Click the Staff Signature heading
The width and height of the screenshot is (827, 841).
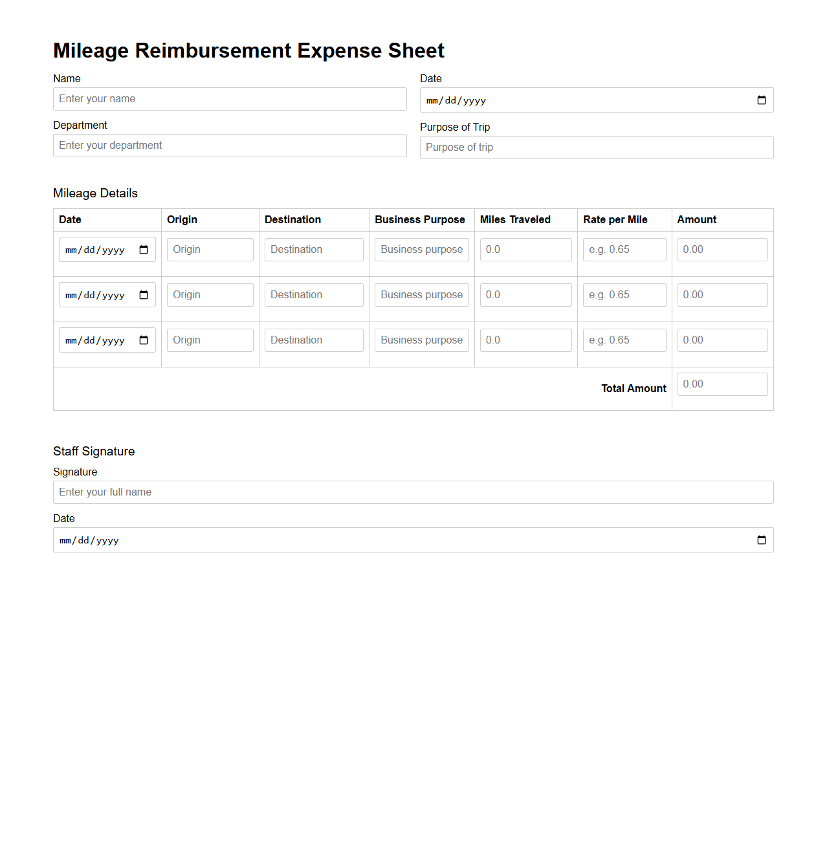(x=94, y=451)
